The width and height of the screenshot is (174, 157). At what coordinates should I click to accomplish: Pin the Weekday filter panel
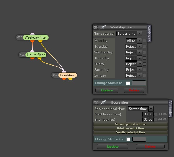tap(102, 27)
